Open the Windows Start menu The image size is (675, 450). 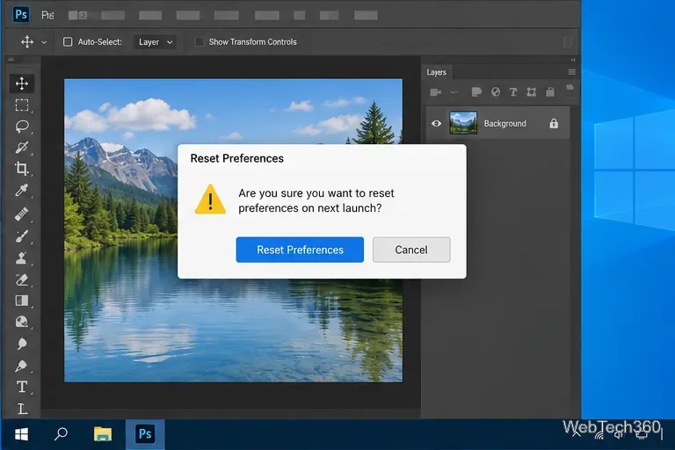[21, 434]
